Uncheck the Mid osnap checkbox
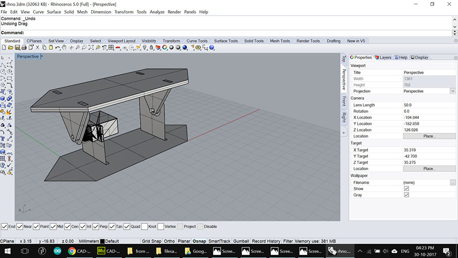458x258 pixels. [53, 226]
